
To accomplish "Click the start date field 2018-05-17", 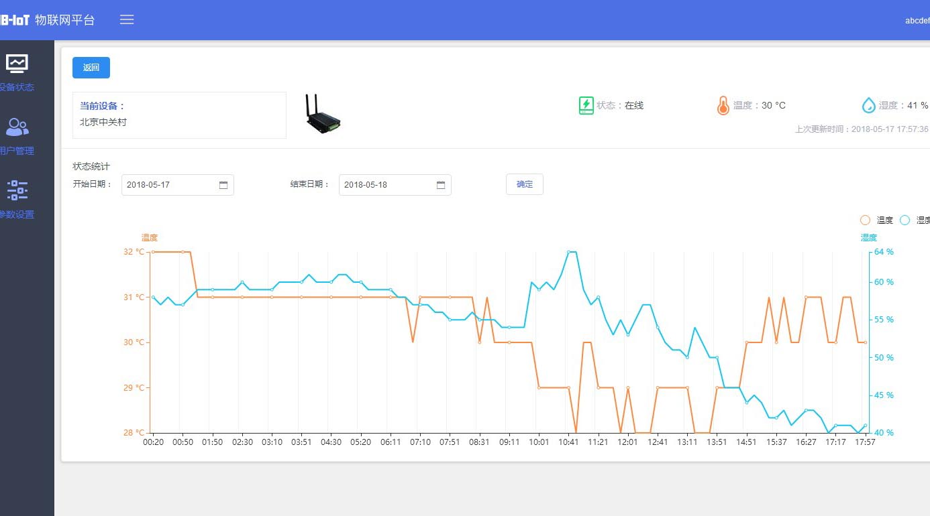I will (x=168, y=185).
